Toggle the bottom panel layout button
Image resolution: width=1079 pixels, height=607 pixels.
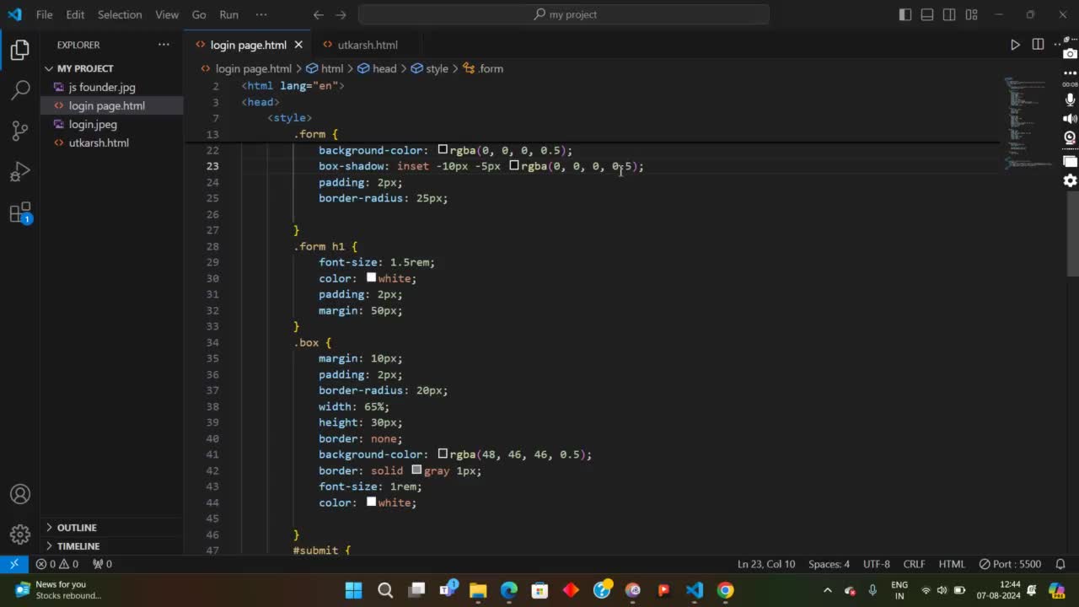[x=927, y=14]
